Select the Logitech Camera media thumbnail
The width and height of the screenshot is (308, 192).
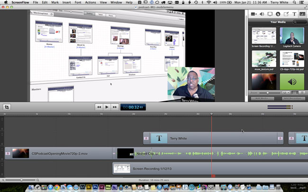click(x=292, y=37)
